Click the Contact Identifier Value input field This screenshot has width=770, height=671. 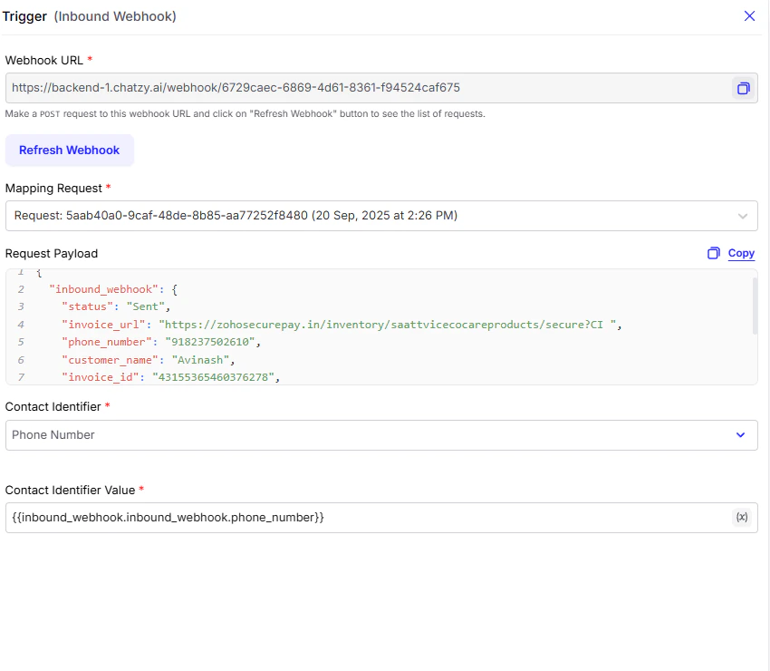point(381,518)
